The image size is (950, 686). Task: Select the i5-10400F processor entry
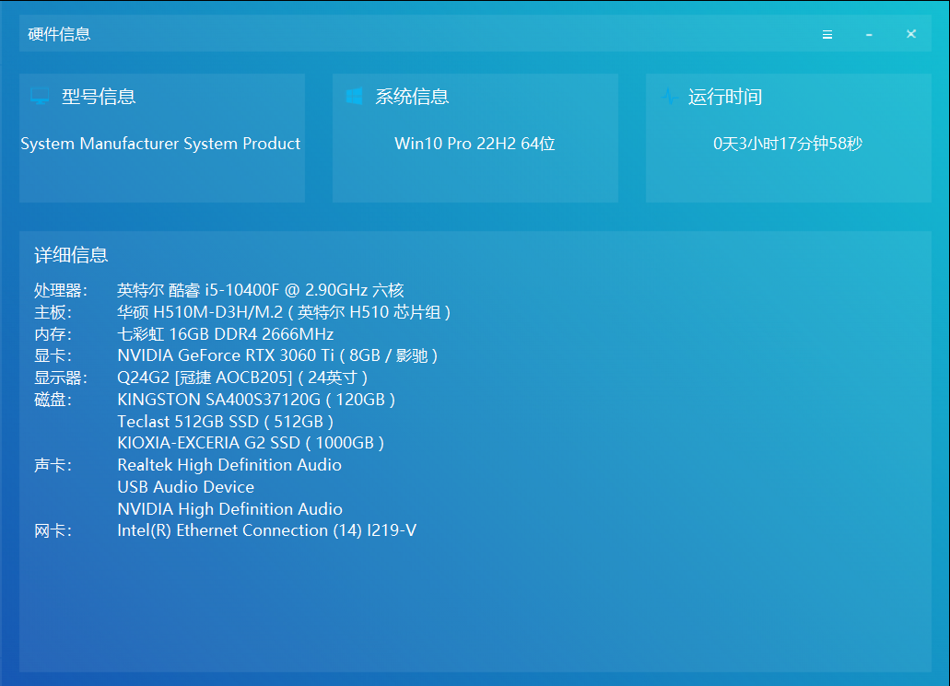click(x=261, y=291)
